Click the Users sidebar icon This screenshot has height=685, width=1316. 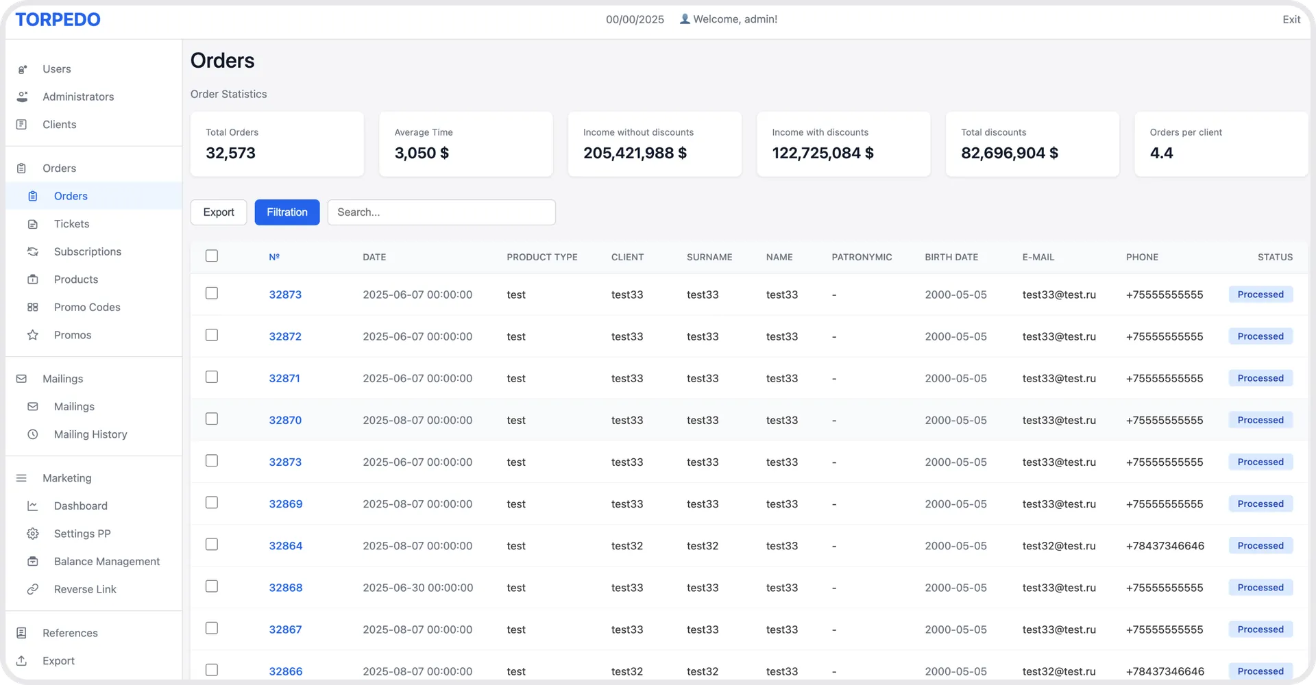point(22,69)
